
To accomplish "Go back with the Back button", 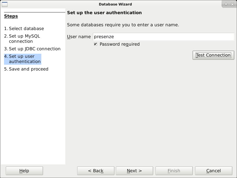I will tap(96, 170).
